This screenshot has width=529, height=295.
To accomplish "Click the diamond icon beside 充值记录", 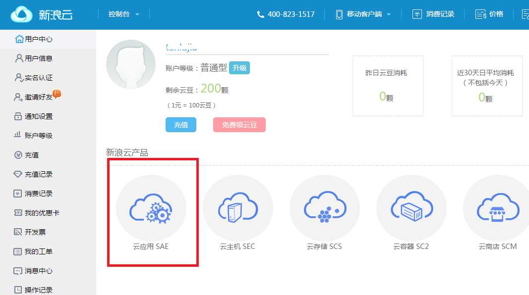I will pos(18,174).
